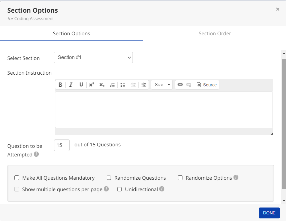Apply bold formatting in editor toolbar
The height and width of the screenshot is (221, 286).
tap(60, 85)
